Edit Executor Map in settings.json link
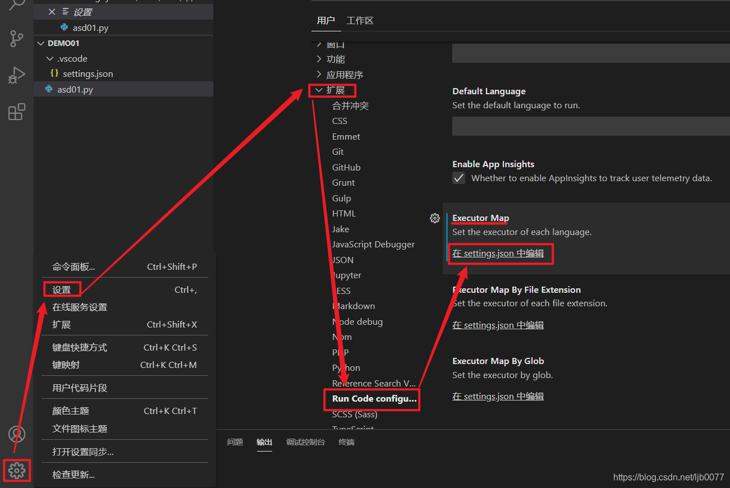Image resolution: width=730 pixels, height=488 pixels. click(498, 254)
